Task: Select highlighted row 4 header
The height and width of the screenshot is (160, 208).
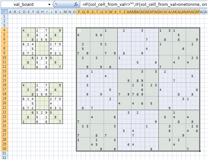Action: point(4,30)
